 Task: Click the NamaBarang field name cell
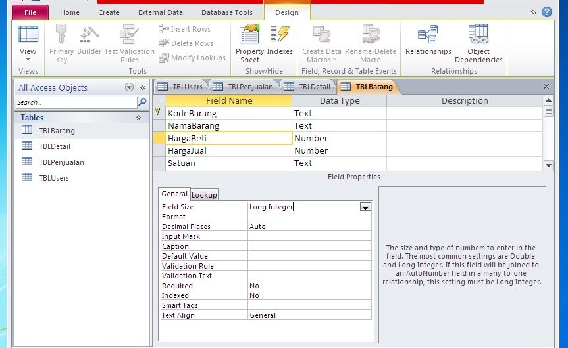[228, 126]
